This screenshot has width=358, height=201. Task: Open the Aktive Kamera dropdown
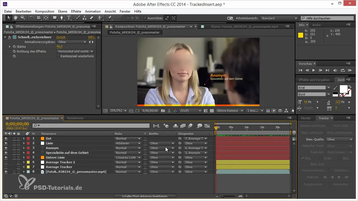click(x=230, y=111)
